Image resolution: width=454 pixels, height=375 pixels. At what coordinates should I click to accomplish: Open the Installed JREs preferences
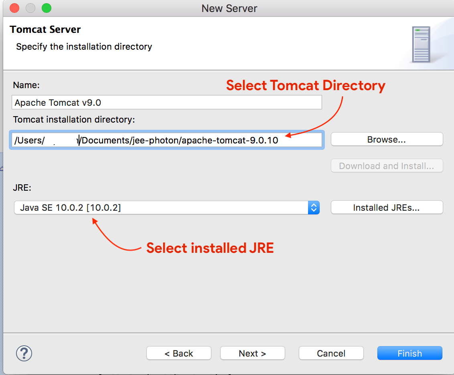pos(386,207)
